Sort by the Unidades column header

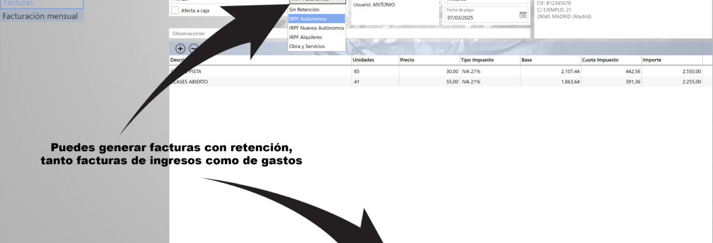375,60
